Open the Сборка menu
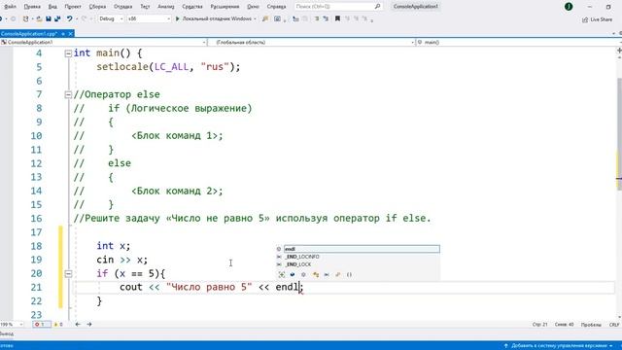 pyautogui.click(x=97, y=7)
